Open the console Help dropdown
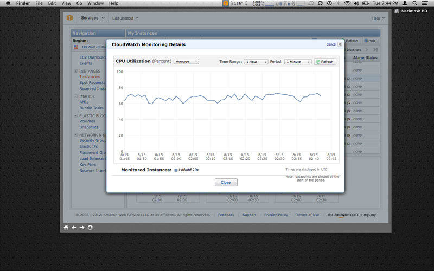The width and height of the screenshot is (434, 271). point(378,18)
